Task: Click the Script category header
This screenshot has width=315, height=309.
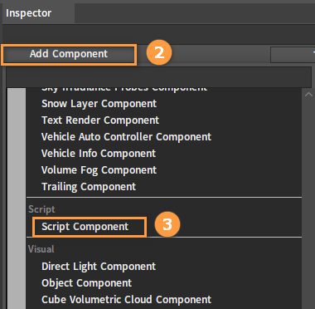Action: tap(41, 209)
